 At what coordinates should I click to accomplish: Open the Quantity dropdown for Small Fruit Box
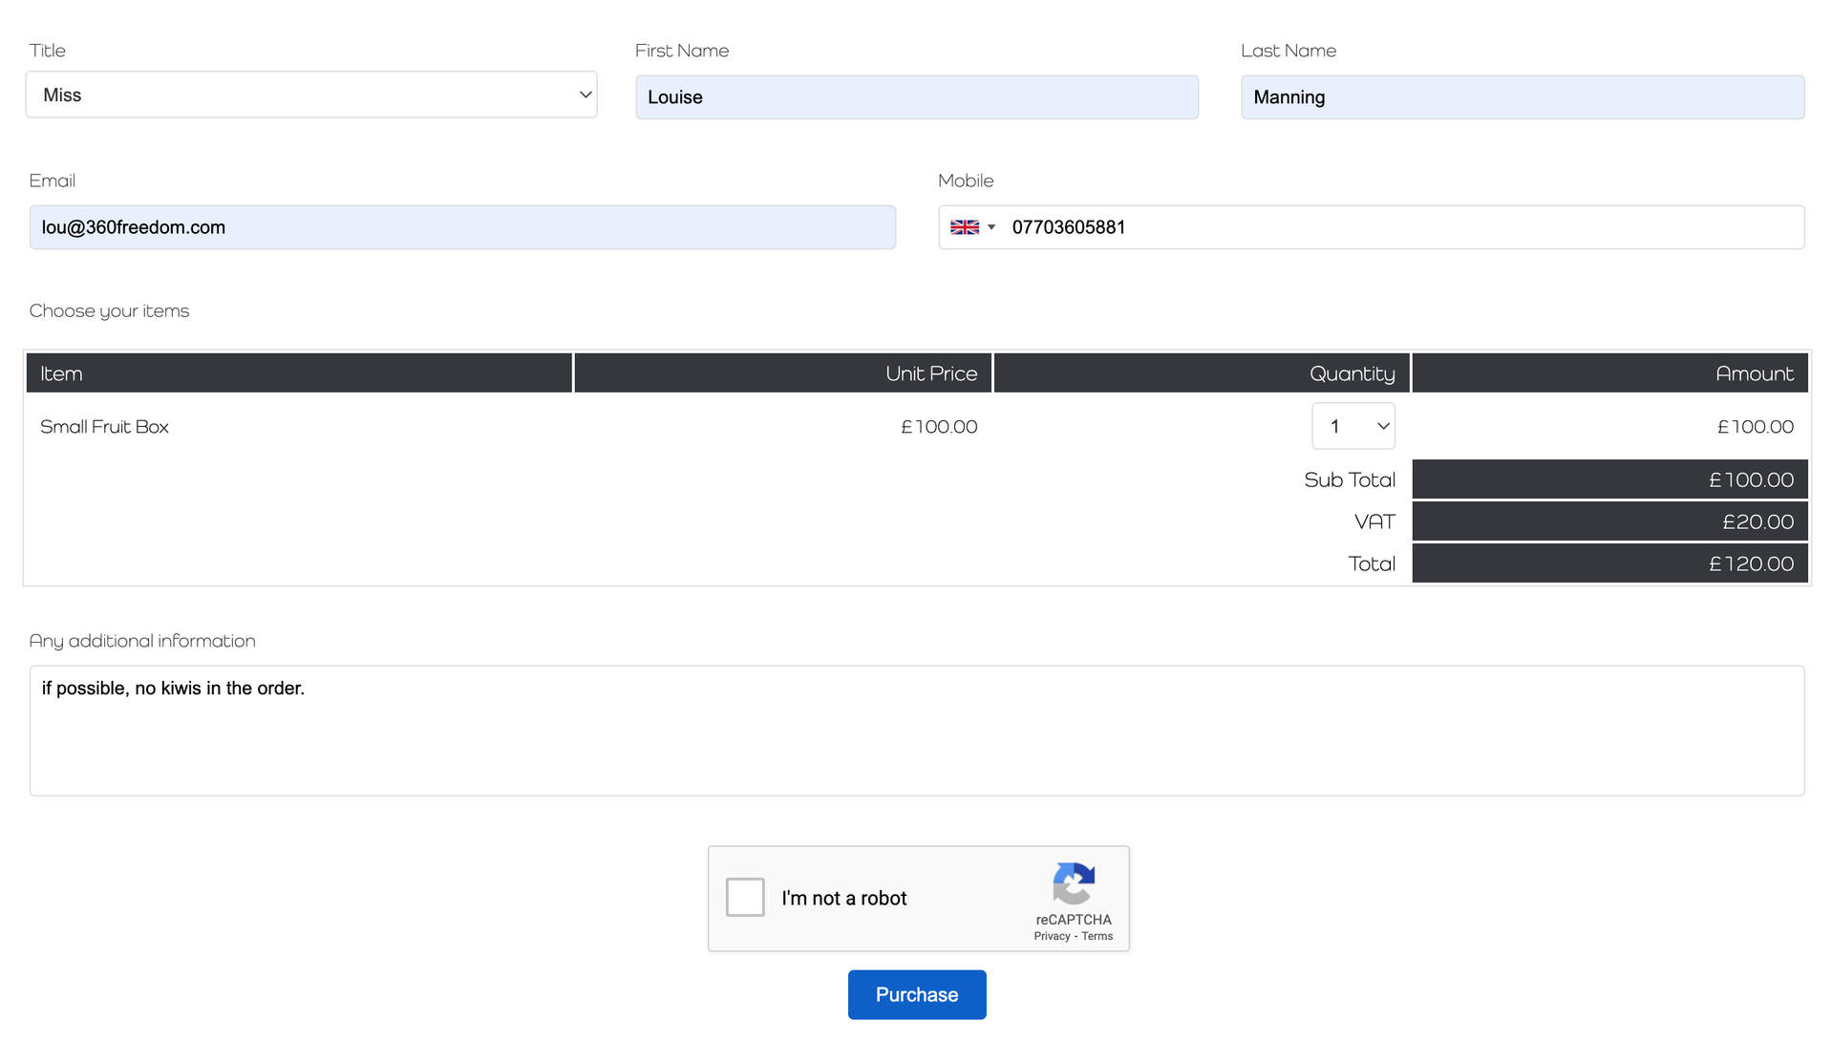(x=1353, y=426)
